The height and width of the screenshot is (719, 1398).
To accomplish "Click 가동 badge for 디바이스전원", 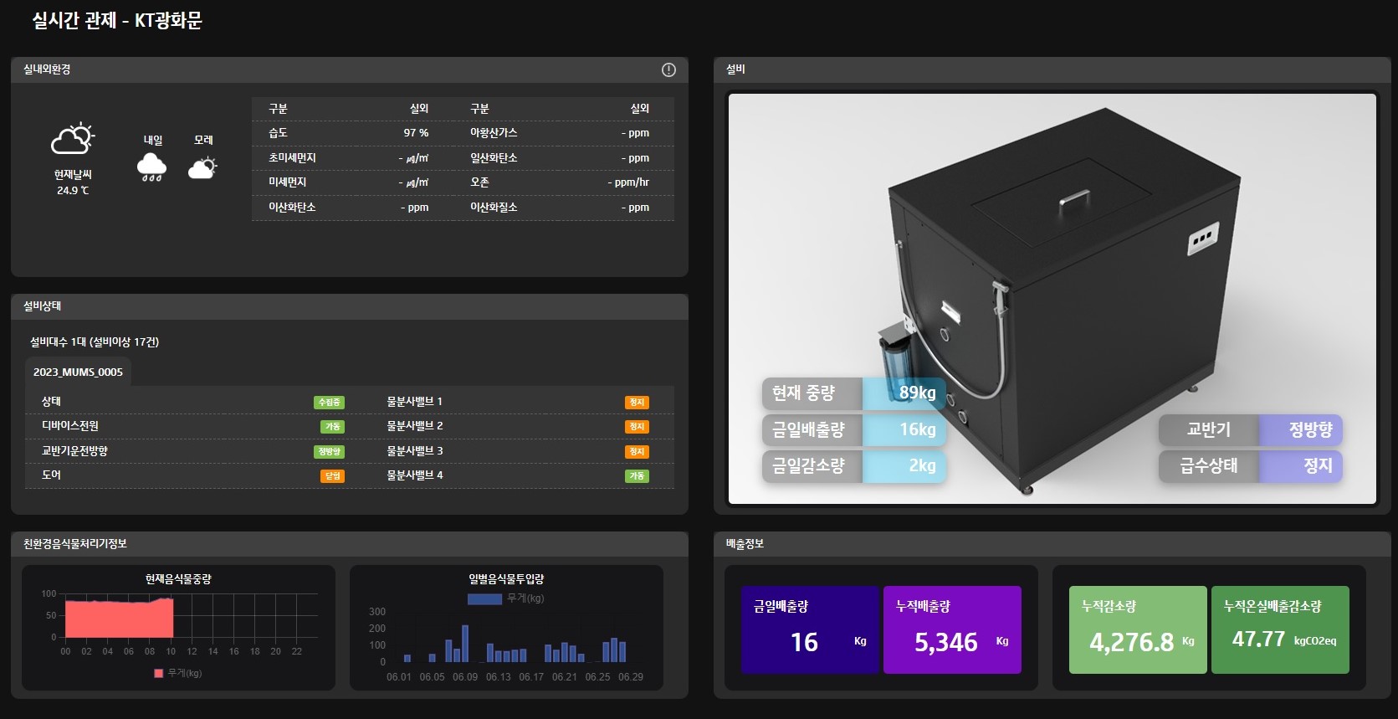I will pos(332,427).
